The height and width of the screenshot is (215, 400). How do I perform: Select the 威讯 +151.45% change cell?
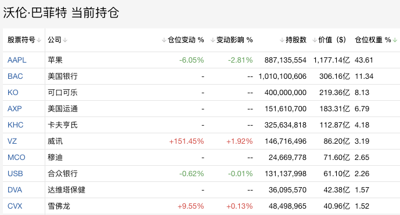[186, 141]
